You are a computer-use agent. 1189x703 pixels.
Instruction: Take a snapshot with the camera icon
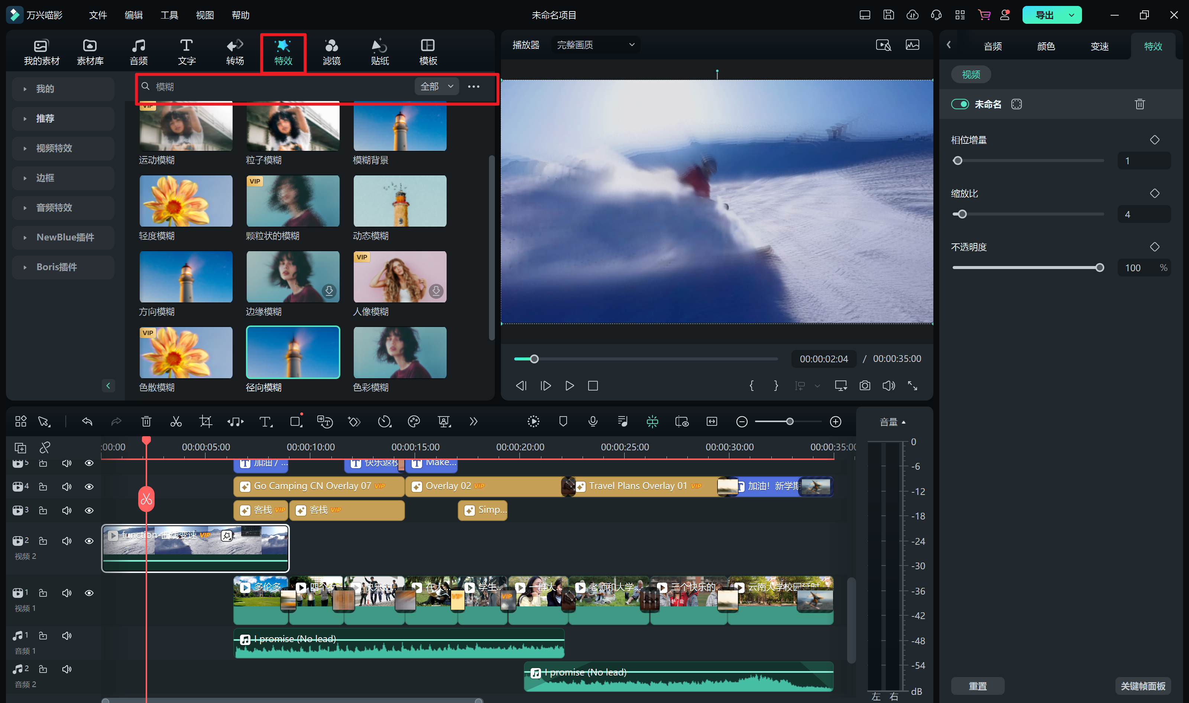coord(865,386)
